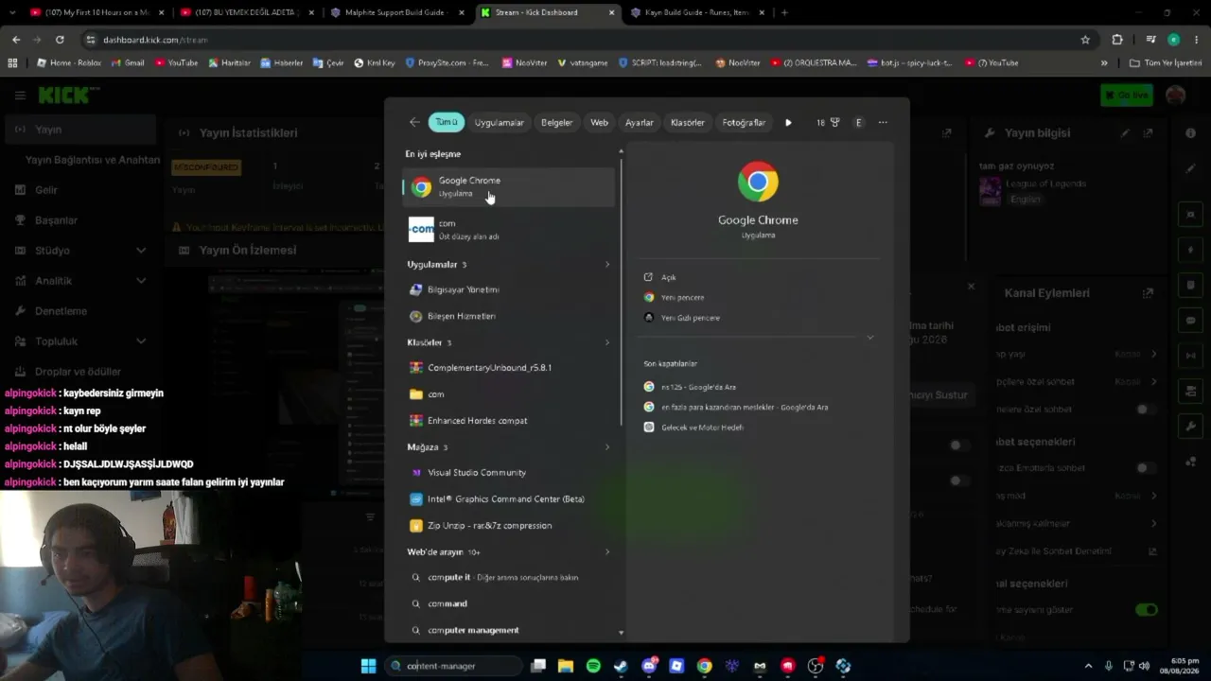Reload the Kick dashboard page
The image size is (1211, 681).
[x=60, y=40]
